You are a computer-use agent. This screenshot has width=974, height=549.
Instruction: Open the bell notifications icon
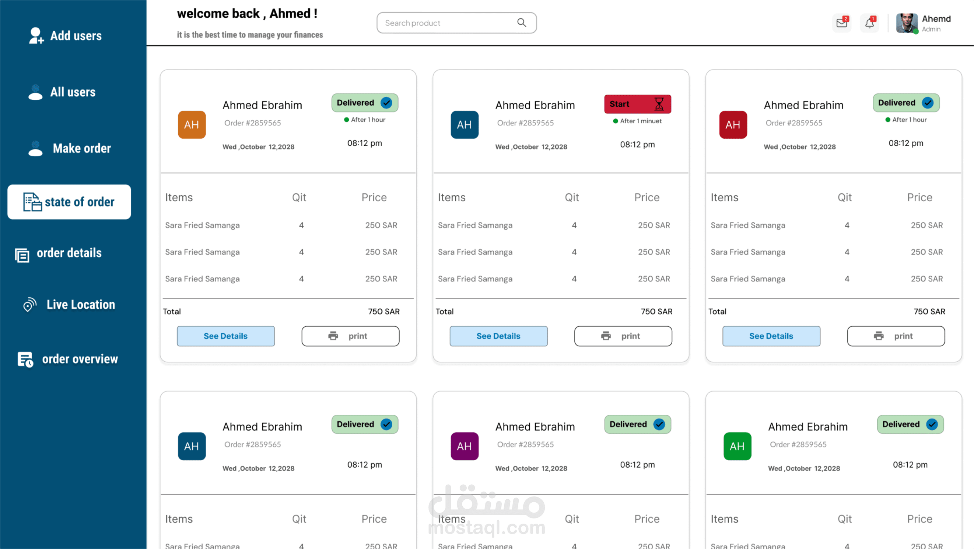click(x=869, y=23)
